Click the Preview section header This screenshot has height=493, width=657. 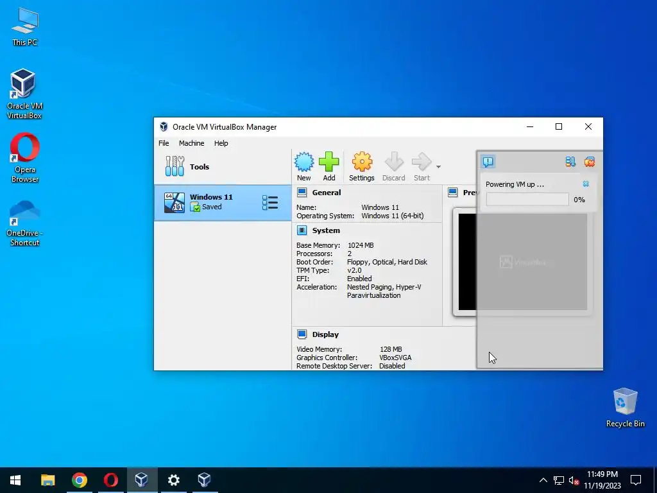[469, 193]
